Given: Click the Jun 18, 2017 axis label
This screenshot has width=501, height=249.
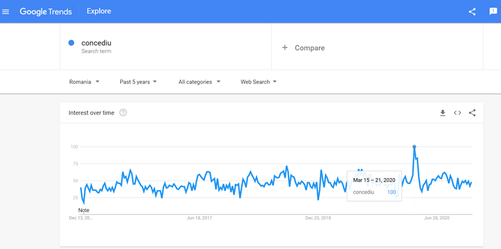Looking at the screenshot, I should coord(199,218).
